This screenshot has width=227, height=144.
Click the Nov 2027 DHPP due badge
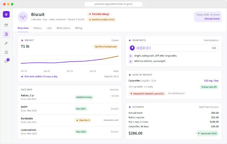(x=81, y=109)
